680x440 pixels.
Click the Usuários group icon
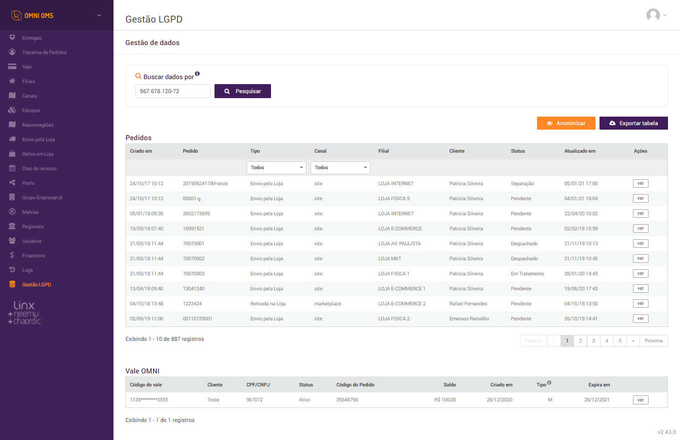point(12,241)
